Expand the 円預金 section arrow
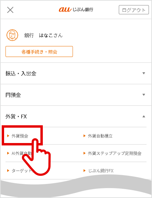Image resolution: width=152 pixels, height=198 pixels. point(144,95)
